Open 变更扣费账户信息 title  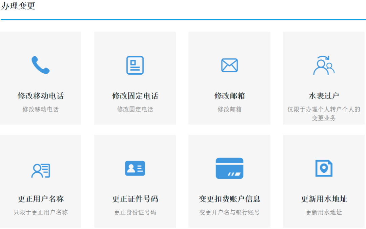[x=229, y=199]
